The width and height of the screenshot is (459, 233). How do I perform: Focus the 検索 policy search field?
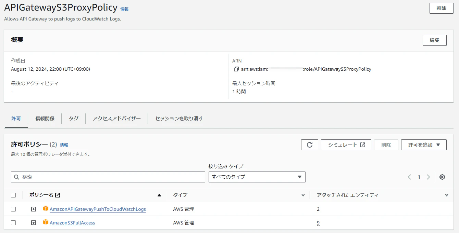point(108,177)
